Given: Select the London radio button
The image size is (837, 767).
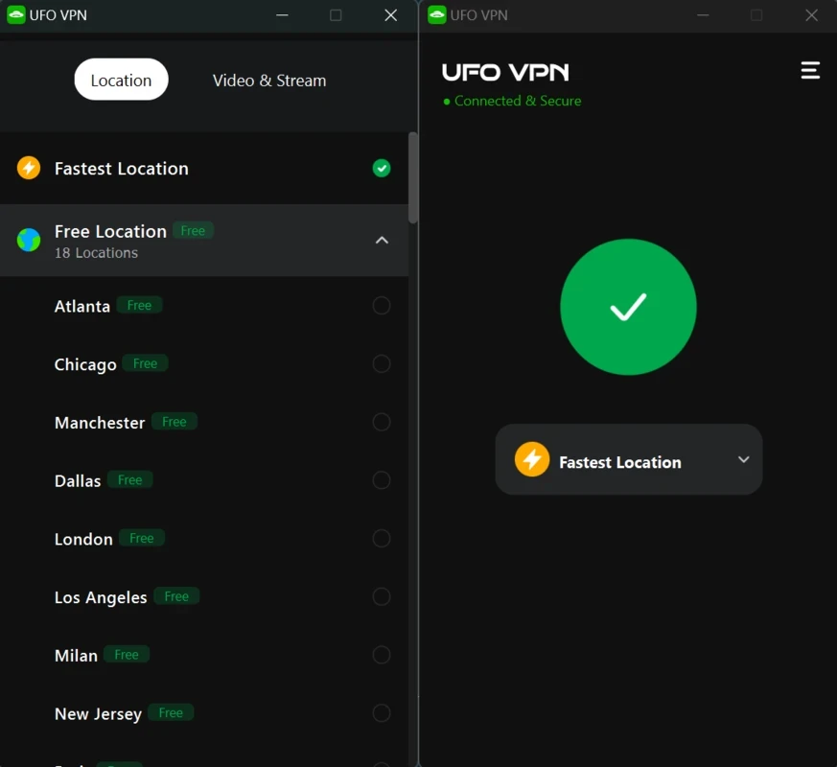Looking at the screenshot, I should pos(382,539).
